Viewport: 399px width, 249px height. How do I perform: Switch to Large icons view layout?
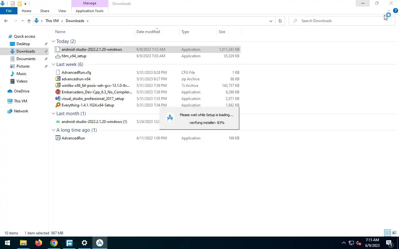point(394,233)
